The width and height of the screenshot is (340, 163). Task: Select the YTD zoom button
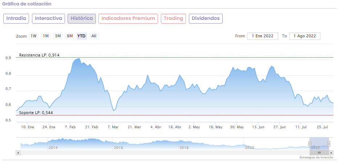pos(81,36)
